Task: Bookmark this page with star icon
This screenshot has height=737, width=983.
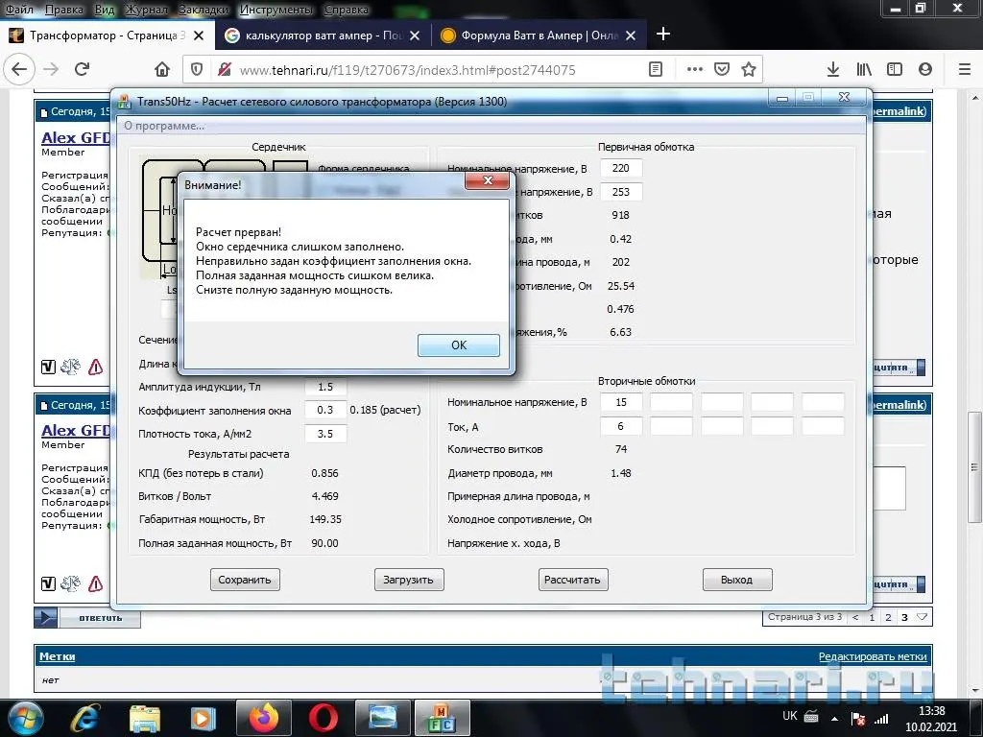Action: (749, 69)
